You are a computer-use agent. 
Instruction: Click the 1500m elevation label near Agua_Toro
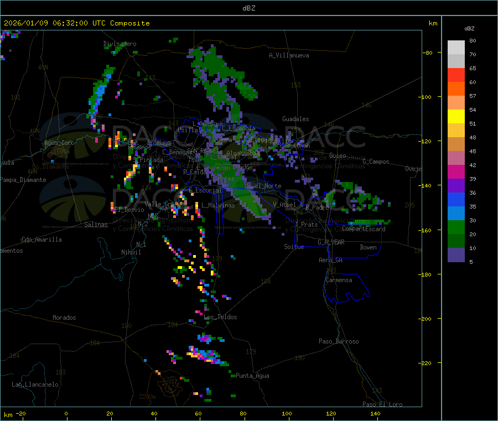click(61, 152)
